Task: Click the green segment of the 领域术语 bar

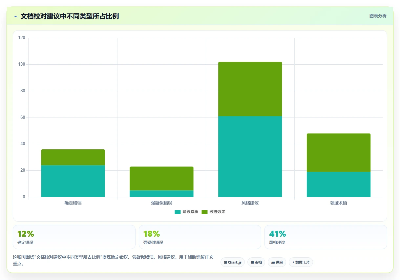Action: click(339, 153)
